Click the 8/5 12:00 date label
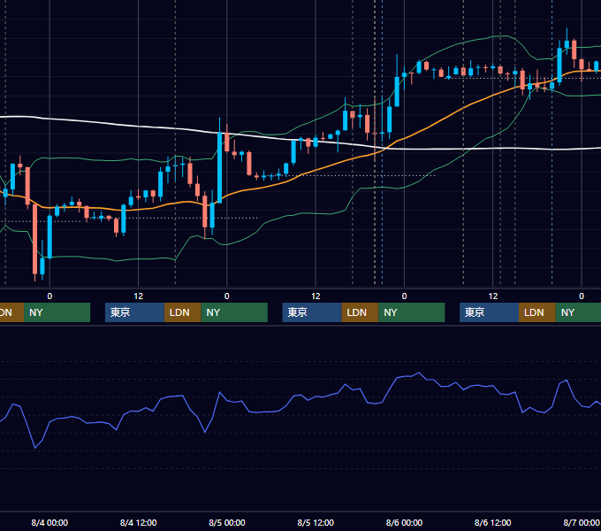The width and height of the screenshot is (601, 531). (316, 522)
